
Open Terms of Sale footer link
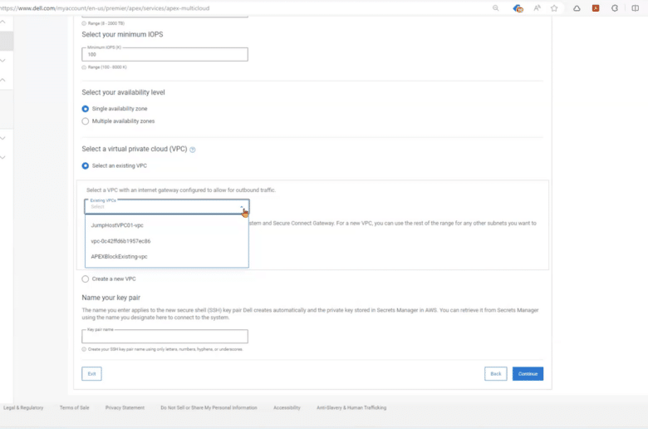coord(75,408)
